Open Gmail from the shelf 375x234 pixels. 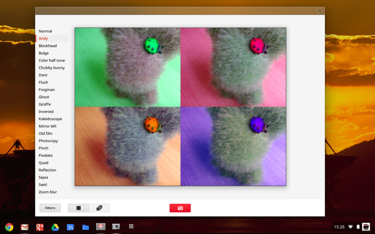[x=24, y=227]
